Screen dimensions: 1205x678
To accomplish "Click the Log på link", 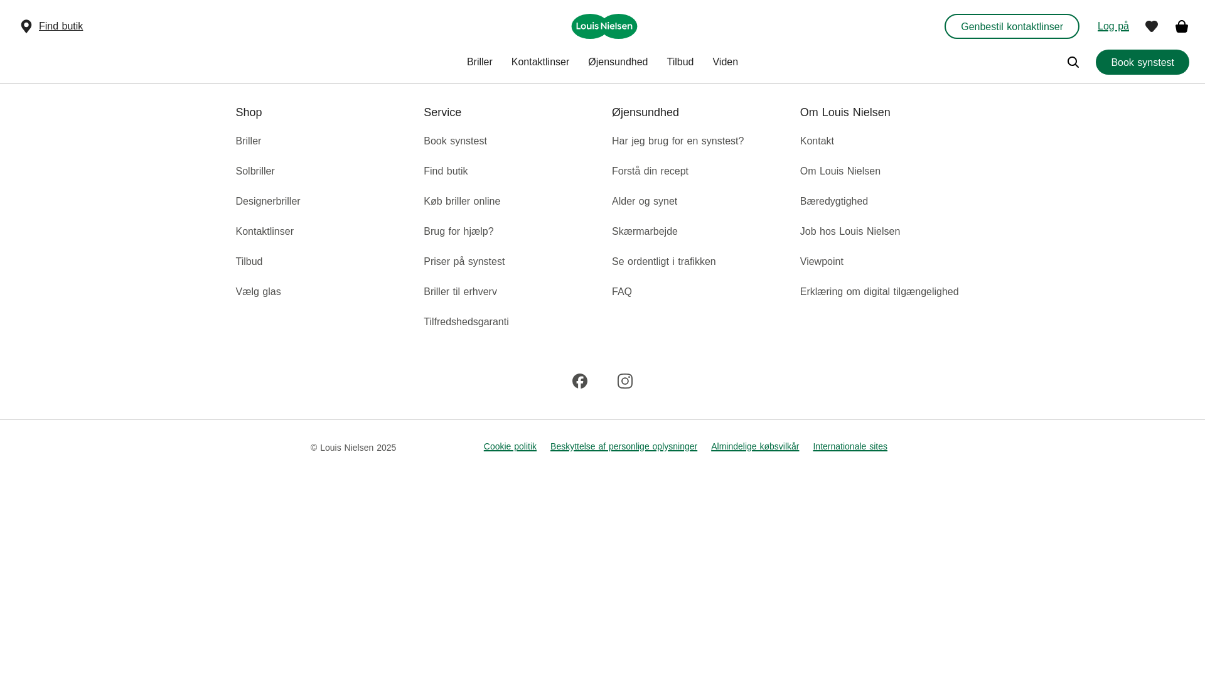I will [1113, 26].
